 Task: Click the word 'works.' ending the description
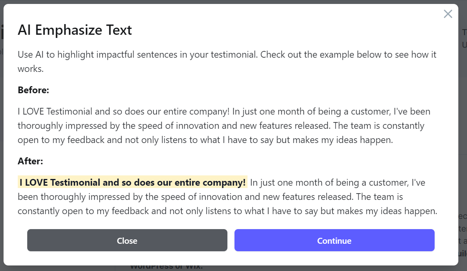tap(31, 69)
